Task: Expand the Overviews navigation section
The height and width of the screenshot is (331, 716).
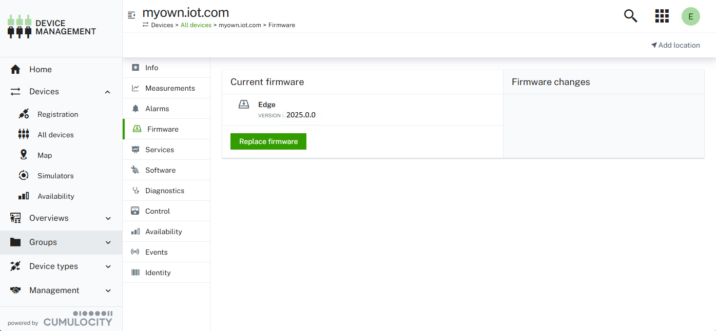Action: click(108, 218)
